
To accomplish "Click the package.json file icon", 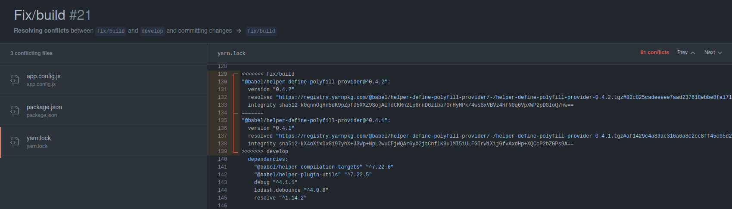I will [x=15, y=110].
